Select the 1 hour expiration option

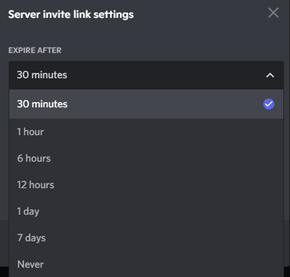146,132
